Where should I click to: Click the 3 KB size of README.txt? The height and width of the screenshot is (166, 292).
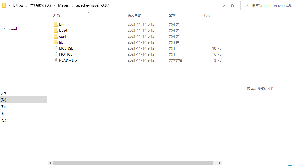pyautogui.click(x=218, y=60)
